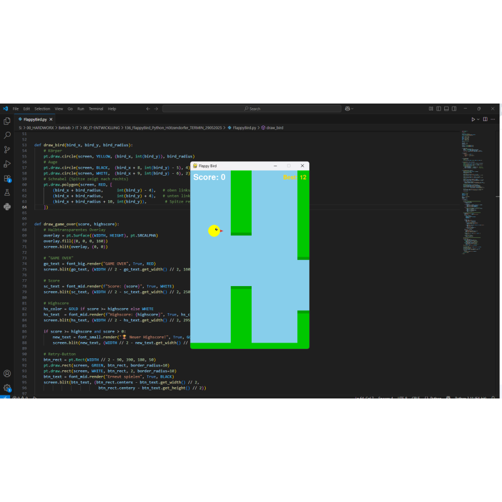The width and height of the screenshot is (502, 502).
Task: Click line number 53 in the gutter
Action: tap(24, 145)
